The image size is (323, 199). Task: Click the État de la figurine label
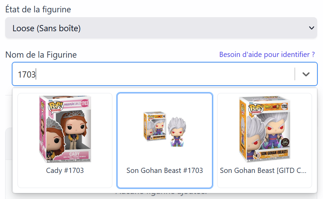38,9
